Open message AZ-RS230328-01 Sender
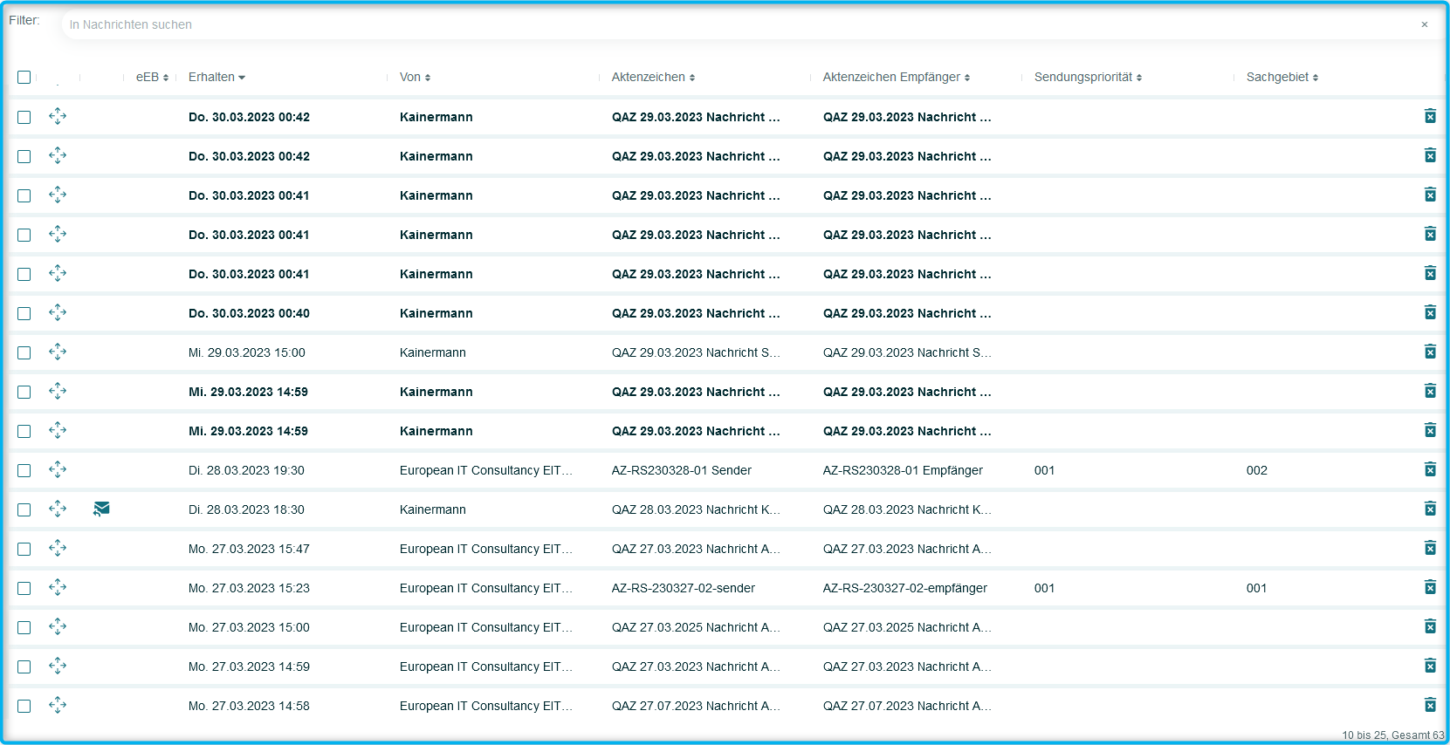Screen dimensions: 1450x745 (x=681, y=470)
